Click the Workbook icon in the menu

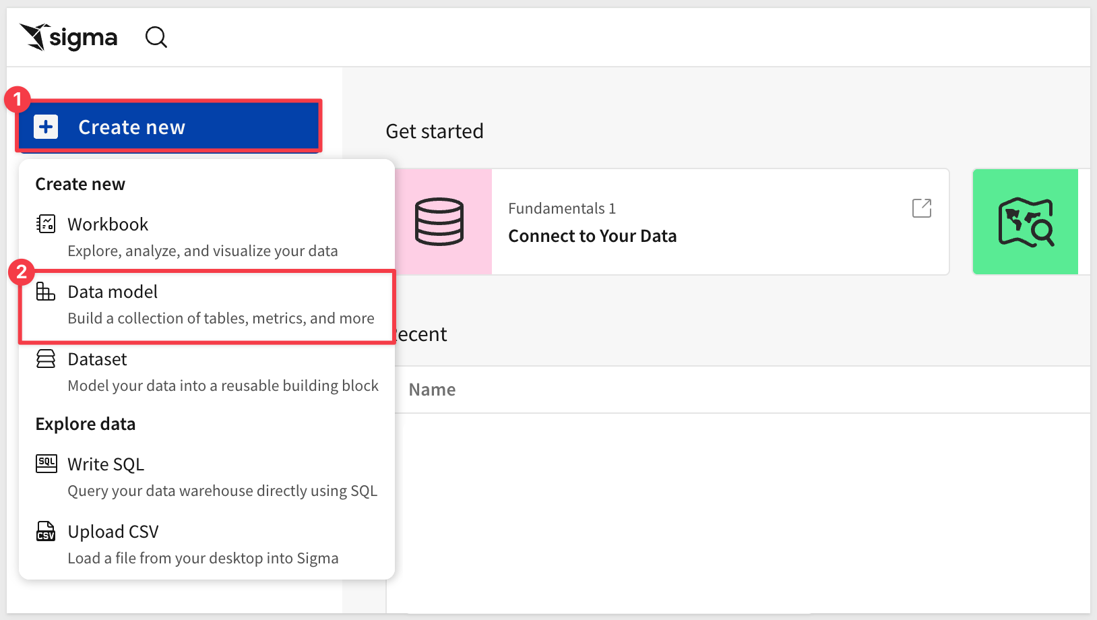click(46, 224)
